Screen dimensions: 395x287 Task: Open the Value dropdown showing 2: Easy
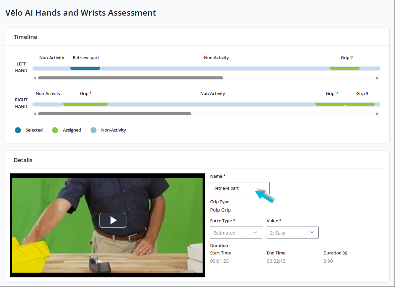(x=293, y=233)
